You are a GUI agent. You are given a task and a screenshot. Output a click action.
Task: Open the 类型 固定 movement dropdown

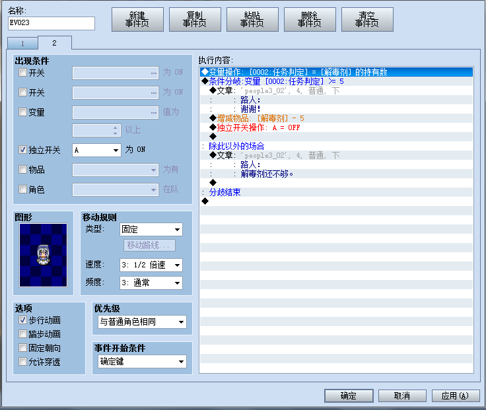[x=151, y=230]
